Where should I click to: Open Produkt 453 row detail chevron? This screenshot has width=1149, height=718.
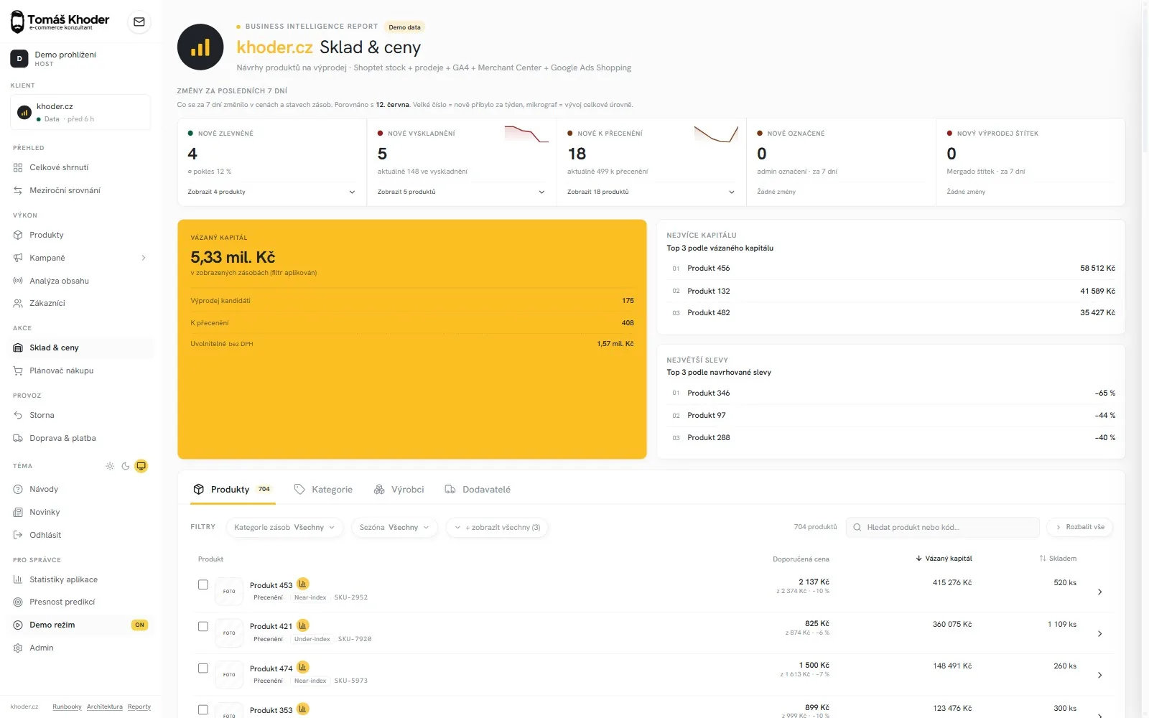(1099, 592)
